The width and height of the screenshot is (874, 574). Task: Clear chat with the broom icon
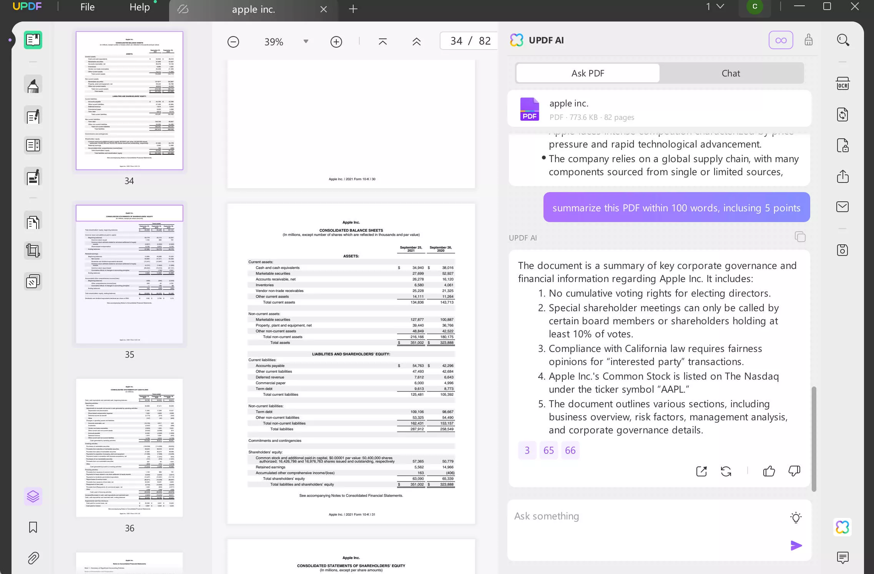point(809,40)
